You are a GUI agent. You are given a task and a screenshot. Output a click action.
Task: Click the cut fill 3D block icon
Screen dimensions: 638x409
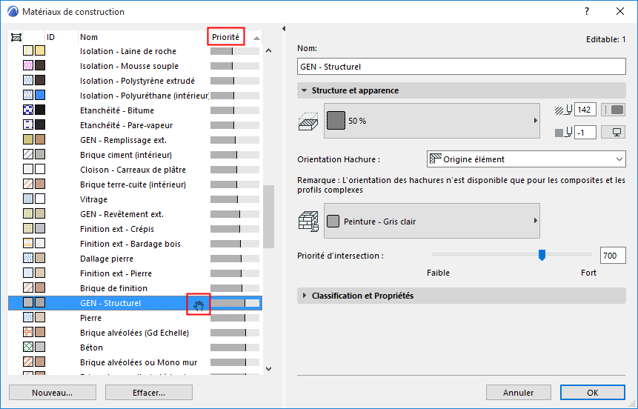pyautogui.click(x=308, y=122)
